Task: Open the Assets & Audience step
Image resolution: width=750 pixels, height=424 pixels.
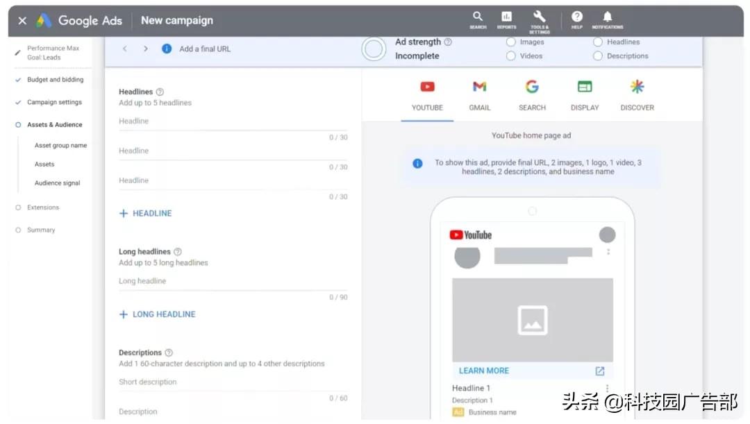Action: [x=55, y=125]
